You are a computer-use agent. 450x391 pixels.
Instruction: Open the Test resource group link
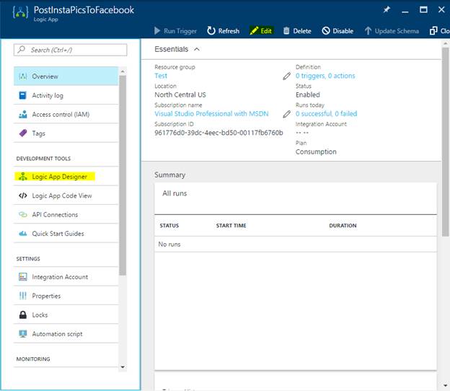[x=161, y=76]
